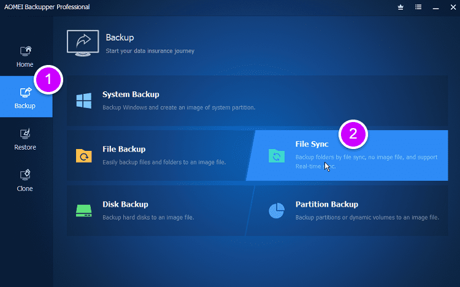Click the crown upgrade icon

[401, 7]
